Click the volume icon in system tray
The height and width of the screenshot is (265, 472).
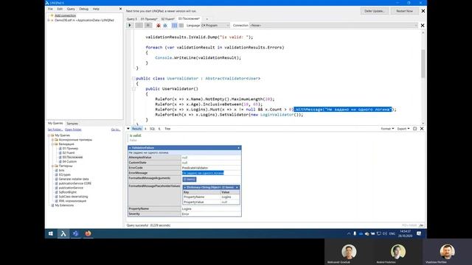click(x=385, y=233)
